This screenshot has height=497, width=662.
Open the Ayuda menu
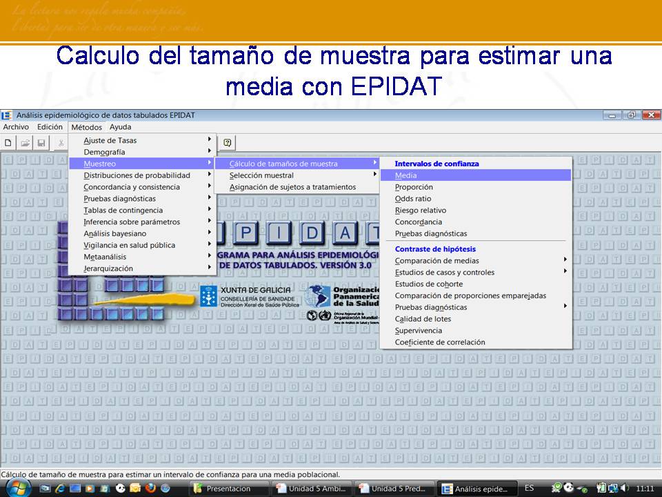tap(119, 127)
